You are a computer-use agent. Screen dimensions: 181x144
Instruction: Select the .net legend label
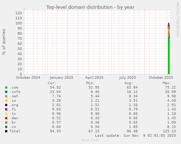(x=14, y=96)
